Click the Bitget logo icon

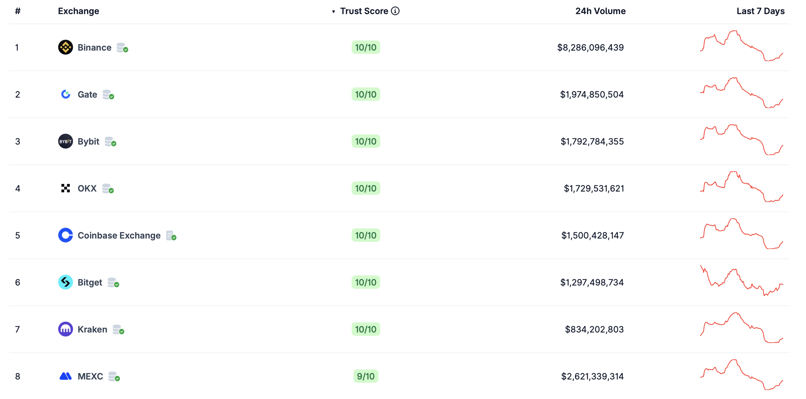tap(65, 282)
